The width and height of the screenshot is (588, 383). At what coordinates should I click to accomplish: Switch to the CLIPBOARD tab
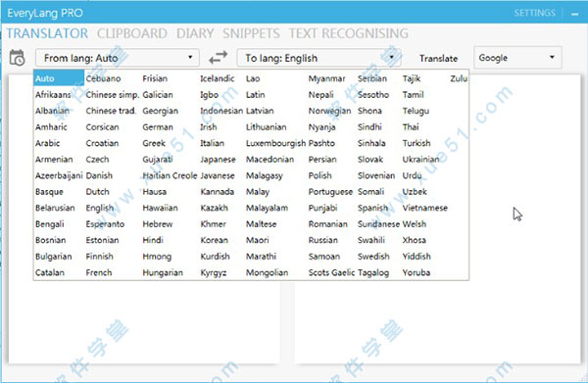click(x=132, y=33)
